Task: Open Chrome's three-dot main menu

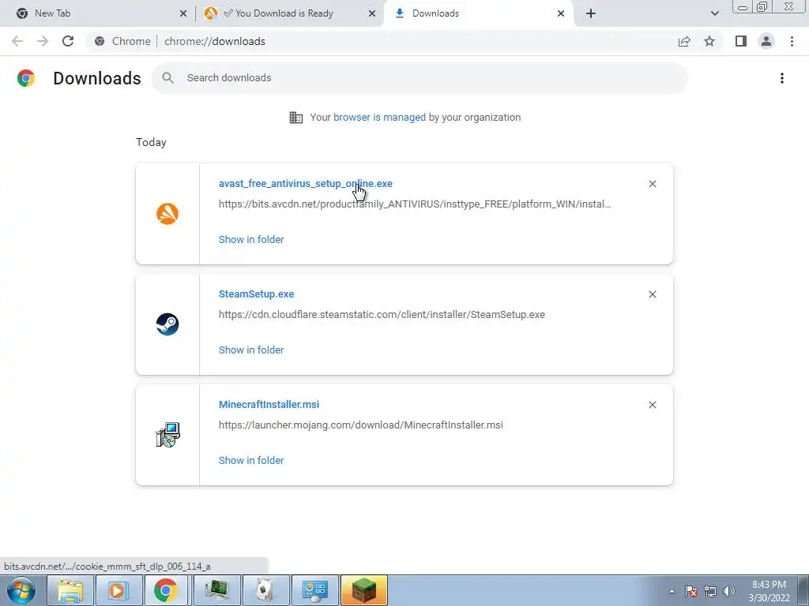Action: tap(792, 41)
